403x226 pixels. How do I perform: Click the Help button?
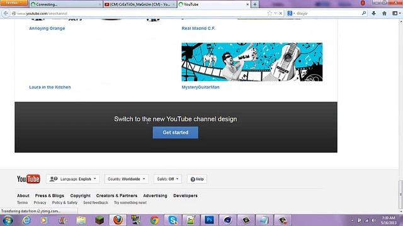click(197, 179)
